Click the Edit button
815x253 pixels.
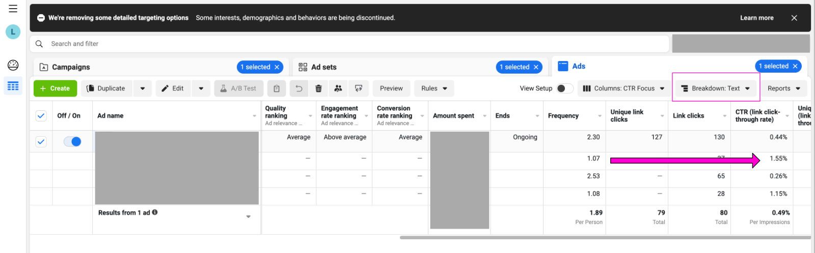click(x=173, y=88)
